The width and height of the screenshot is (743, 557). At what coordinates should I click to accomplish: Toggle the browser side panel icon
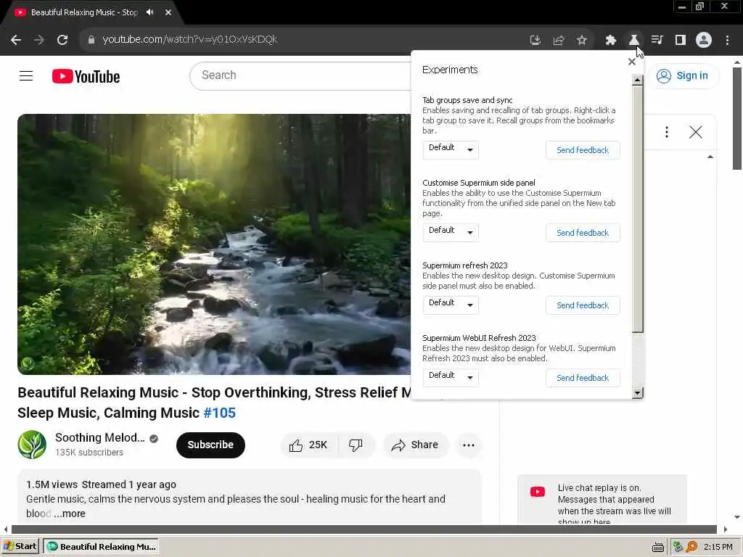click(x=680, y=41)
